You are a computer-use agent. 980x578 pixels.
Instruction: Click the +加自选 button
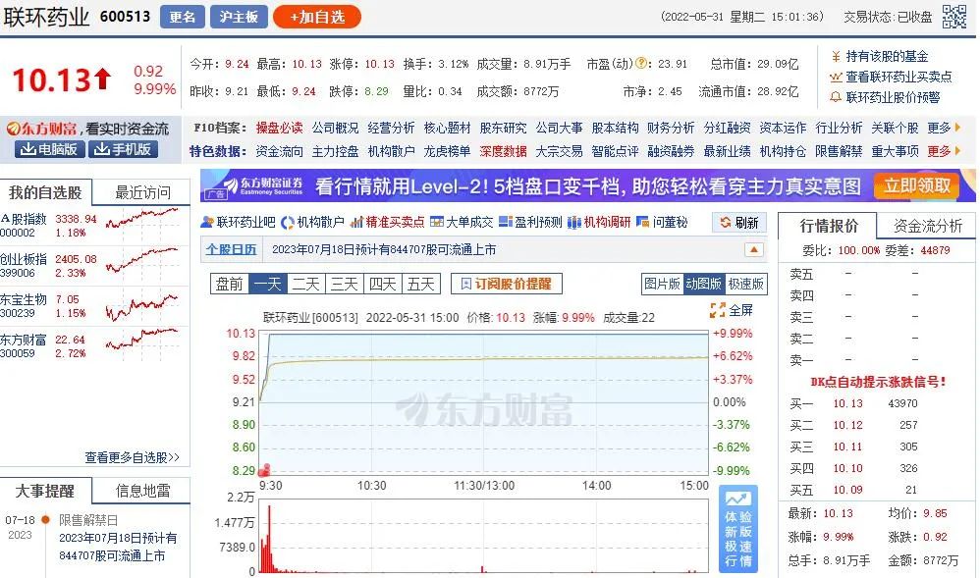pyautogui.click(x=317, y=17)
